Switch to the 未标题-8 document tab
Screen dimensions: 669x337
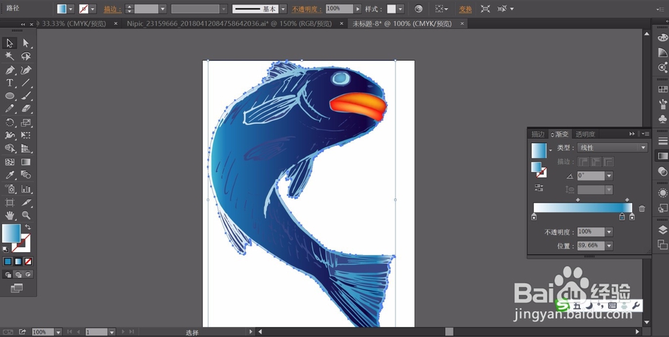pos(402,24)
